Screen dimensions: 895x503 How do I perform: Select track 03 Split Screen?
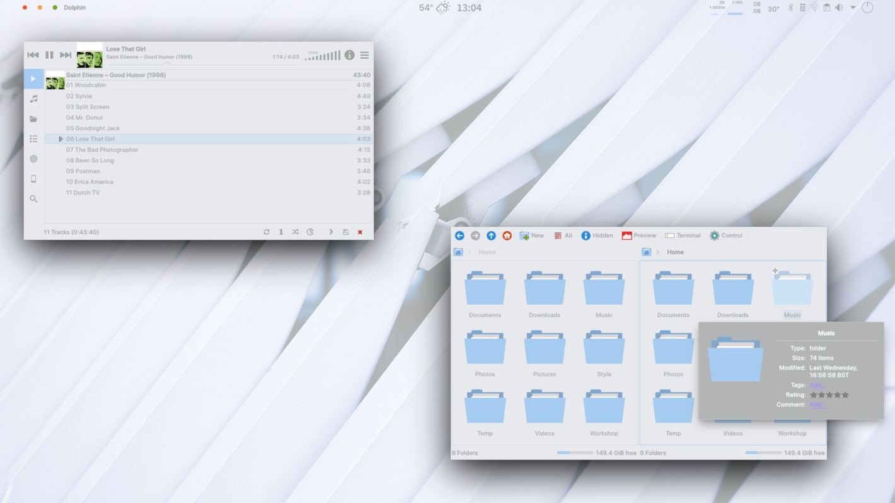pos(208,107)
